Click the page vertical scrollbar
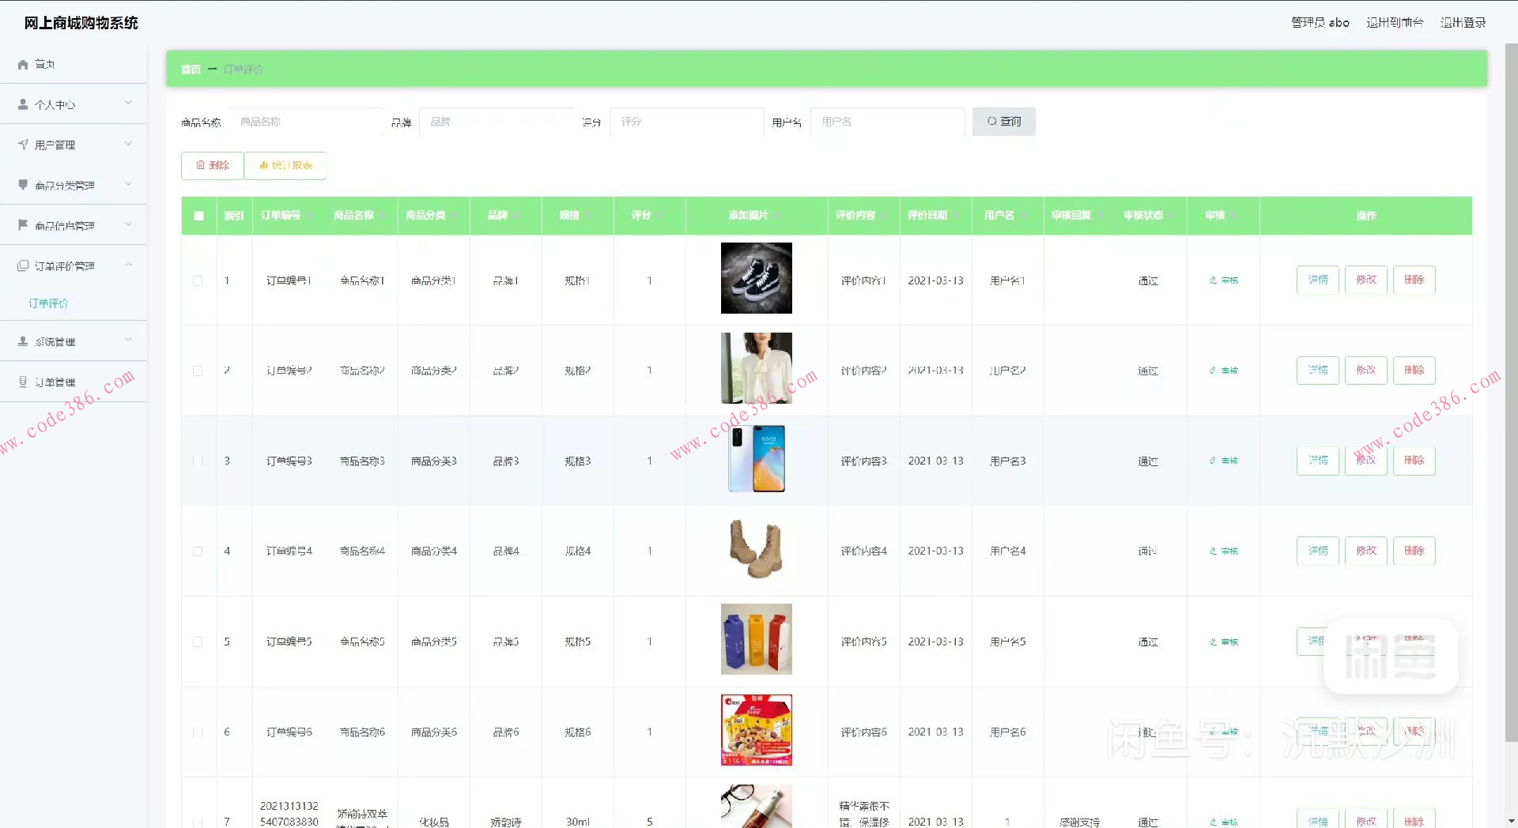Viewport: 1518px width, 828px height. click(1510, 395)
